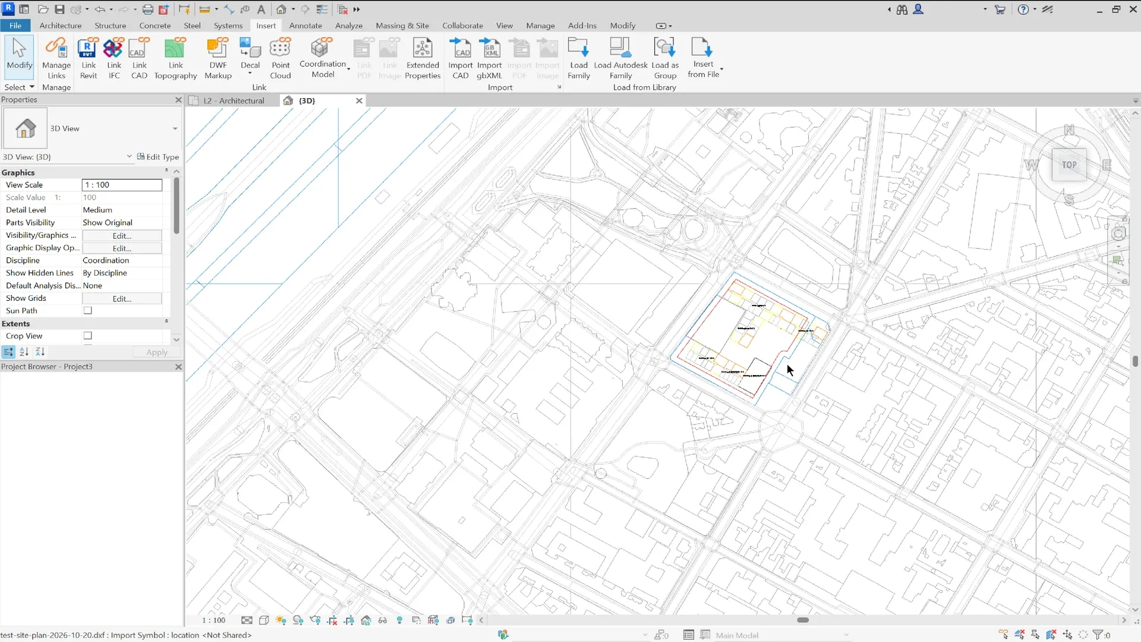1141x642 pixels.
Task: Toggle Select Pinned Elements in status bar
Action: click(1035, 635)
